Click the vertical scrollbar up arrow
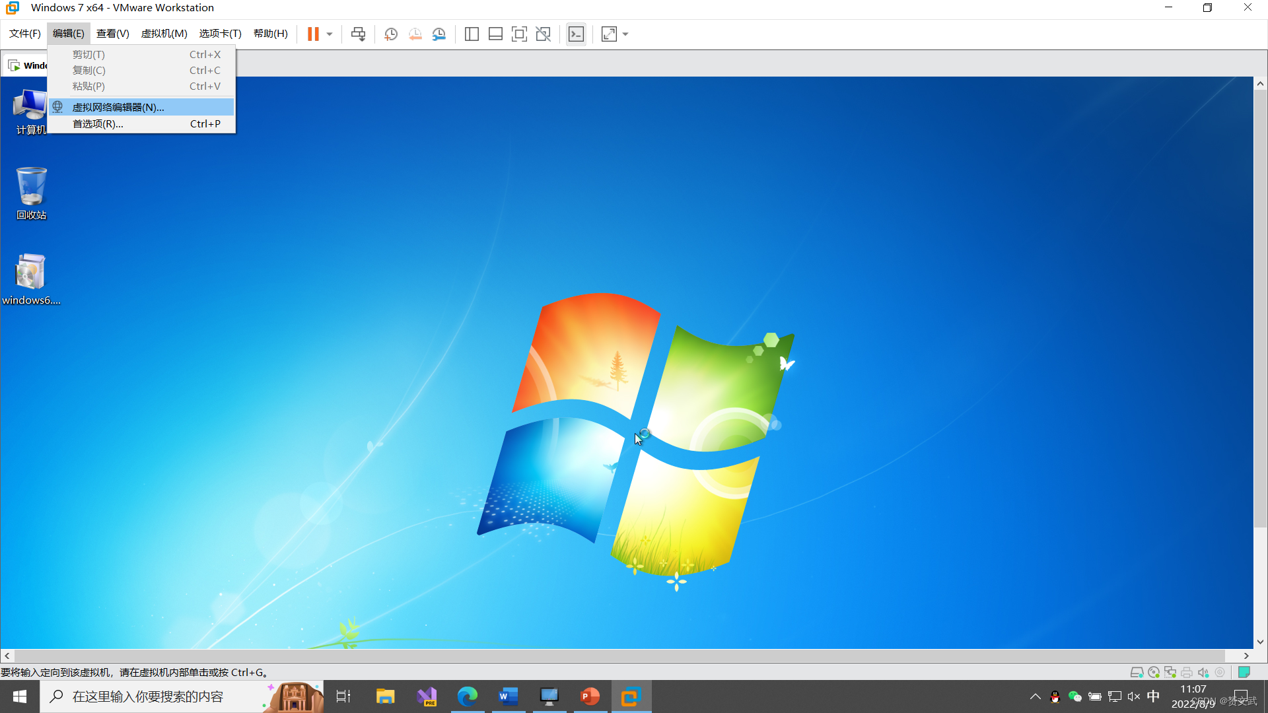Image resolution: width=1268 pixels, height=713 pixels. [x=1260, y=83]
